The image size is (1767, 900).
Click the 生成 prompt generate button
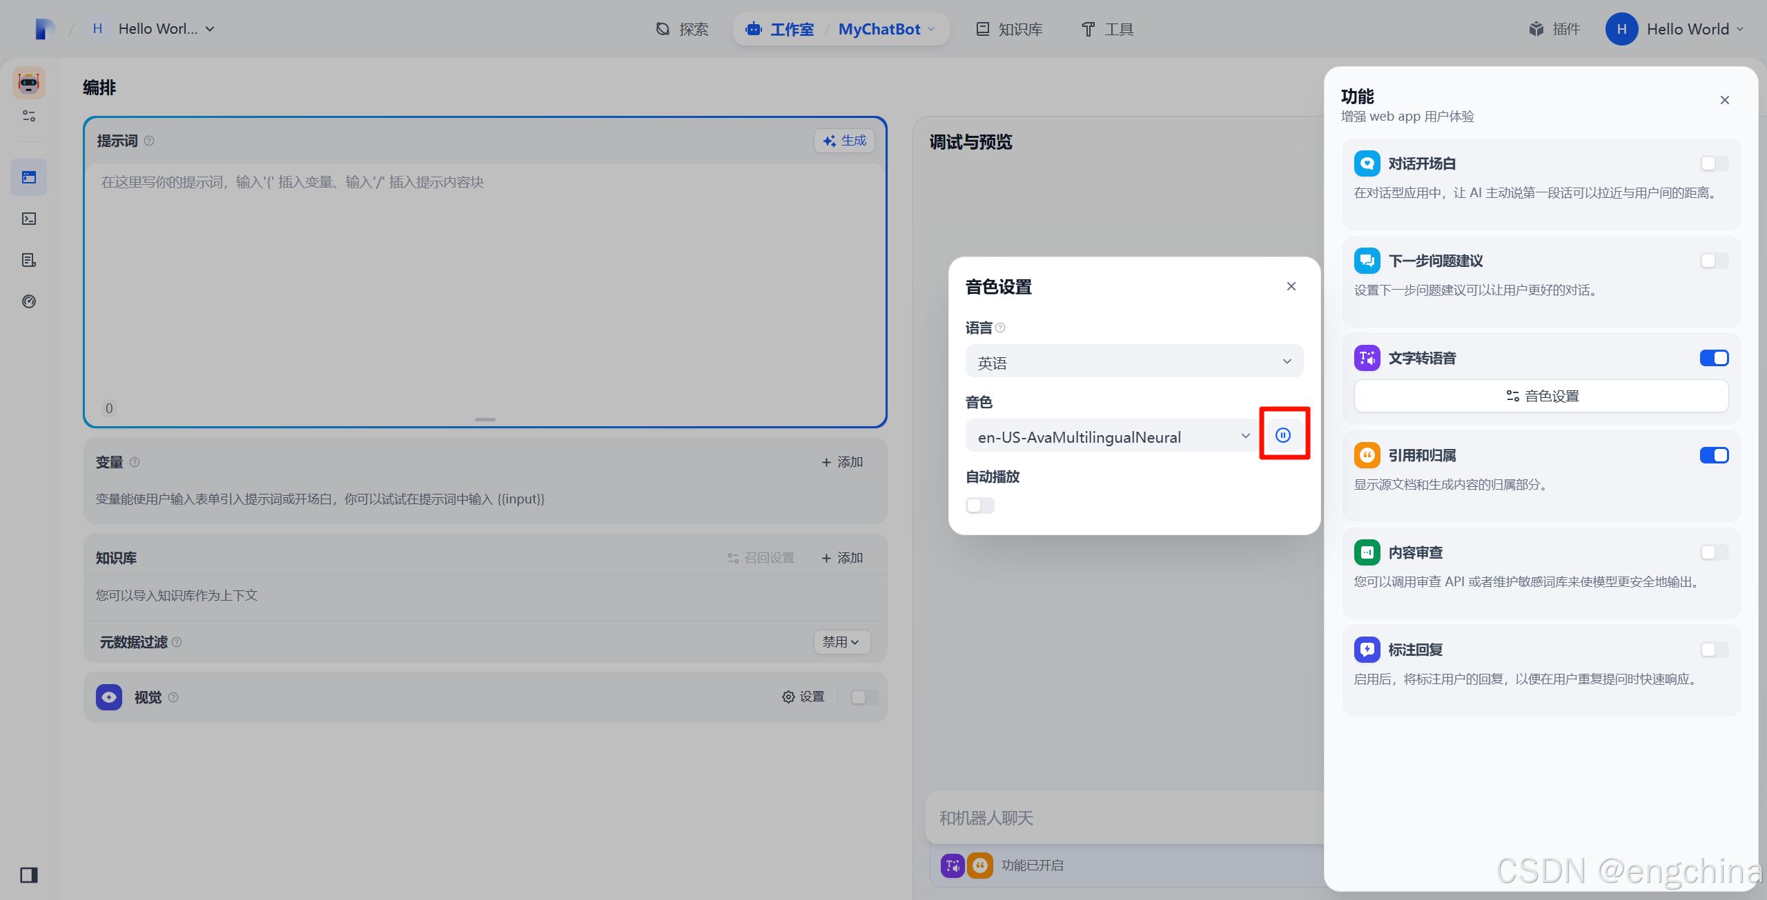tap(844, 141)
